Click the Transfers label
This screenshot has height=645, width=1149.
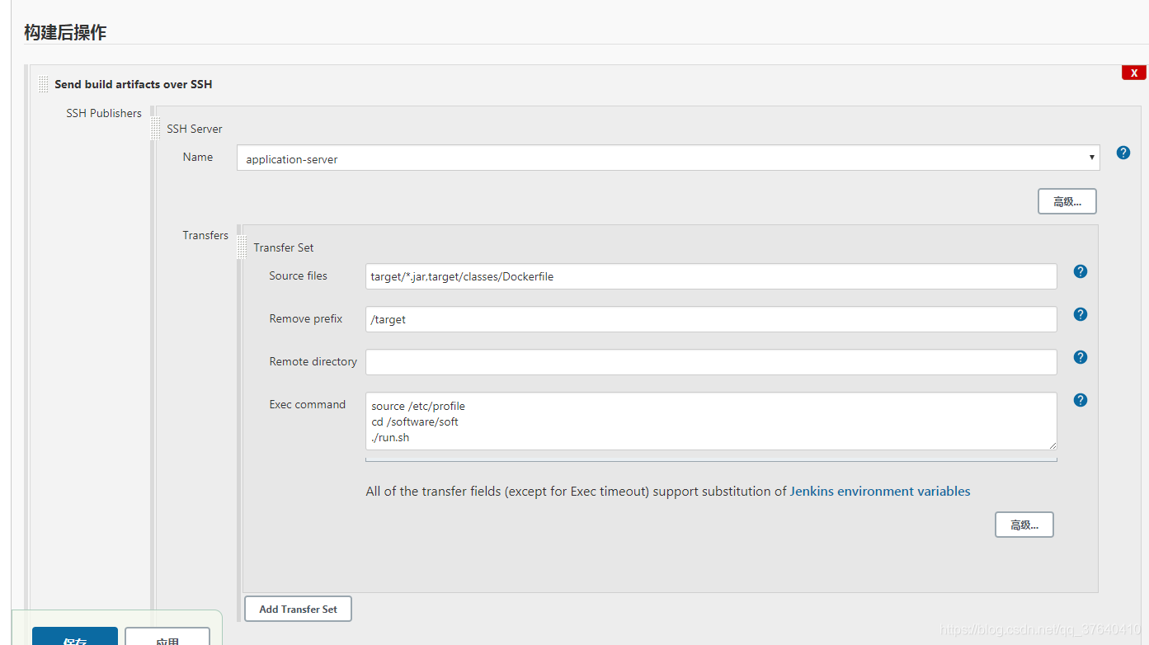click(205, 235)
